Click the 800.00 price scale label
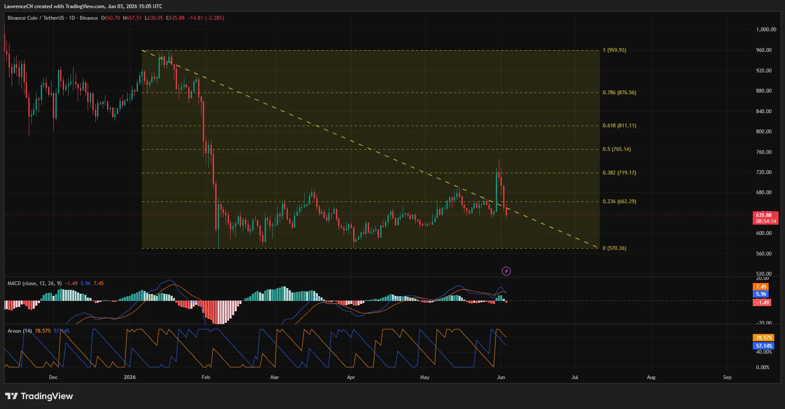785x409 pixels. point(764,132)
